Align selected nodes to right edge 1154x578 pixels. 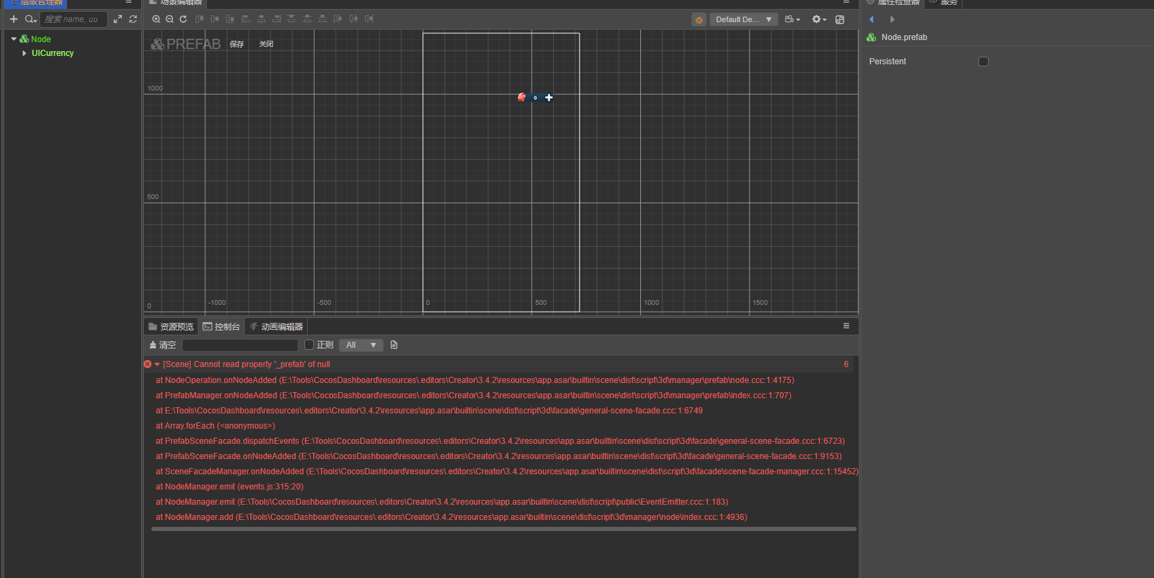[277, 19]
